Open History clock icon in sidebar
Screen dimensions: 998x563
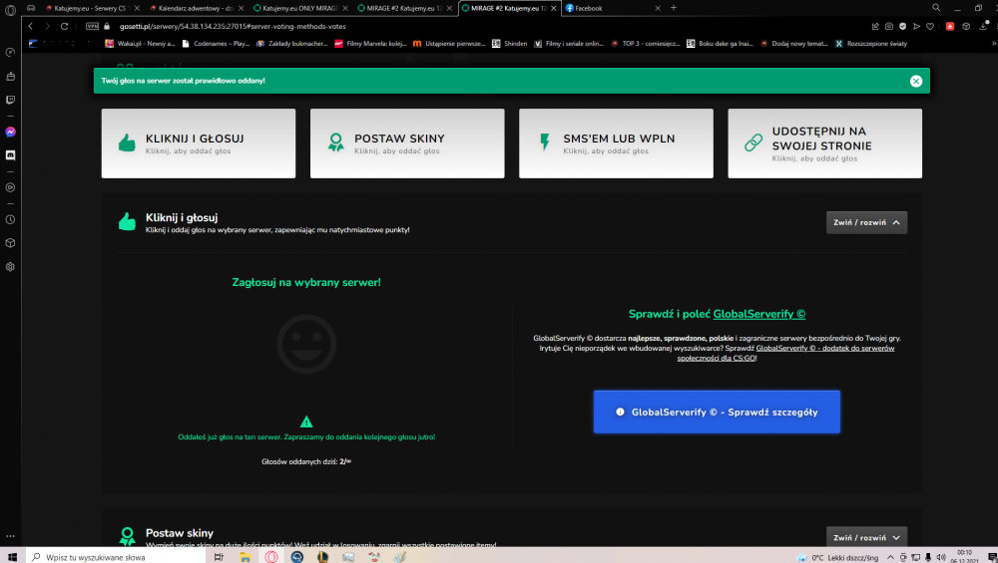[10, 220]
